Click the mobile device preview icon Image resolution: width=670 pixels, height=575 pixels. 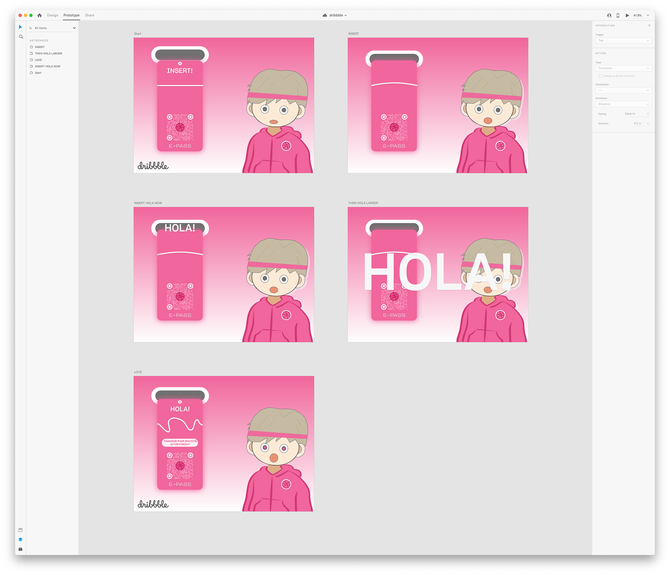click(x=618, y=15)
